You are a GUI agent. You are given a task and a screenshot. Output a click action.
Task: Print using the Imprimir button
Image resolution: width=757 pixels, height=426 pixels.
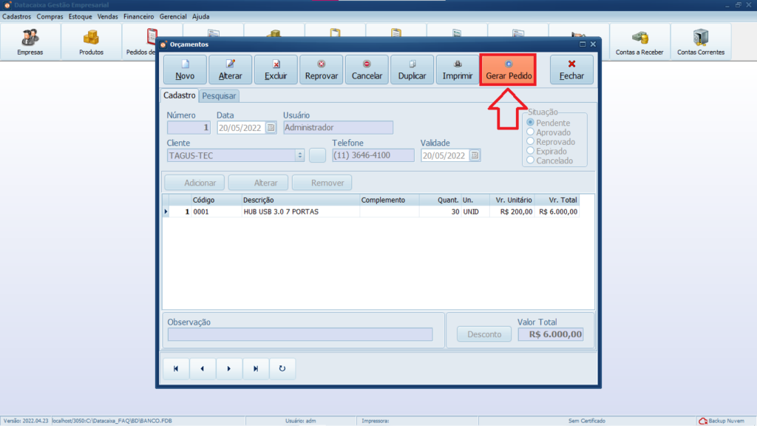coord(458,70)
